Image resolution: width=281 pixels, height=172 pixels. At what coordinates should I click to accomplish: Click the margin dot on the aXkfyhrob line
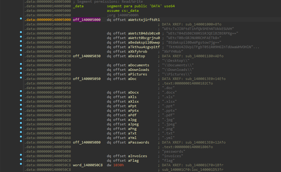[x=21, y=51]
